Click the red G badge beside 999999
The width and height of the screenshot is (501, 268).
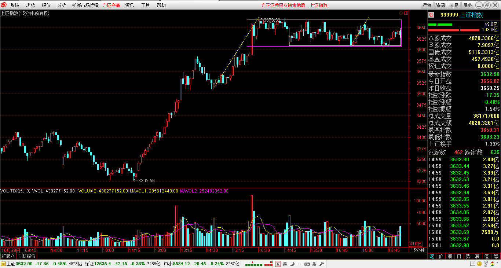(x=431, y=15)
